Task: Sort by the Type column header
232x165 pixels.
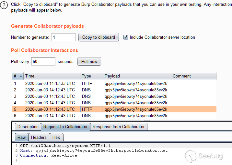Action: (92, 76)
